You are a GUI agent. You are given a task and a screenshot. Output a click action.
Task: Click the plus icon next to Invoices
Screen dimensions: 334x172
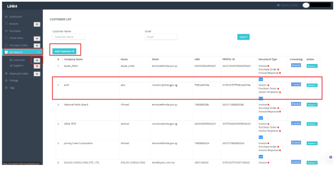point(37,24)
